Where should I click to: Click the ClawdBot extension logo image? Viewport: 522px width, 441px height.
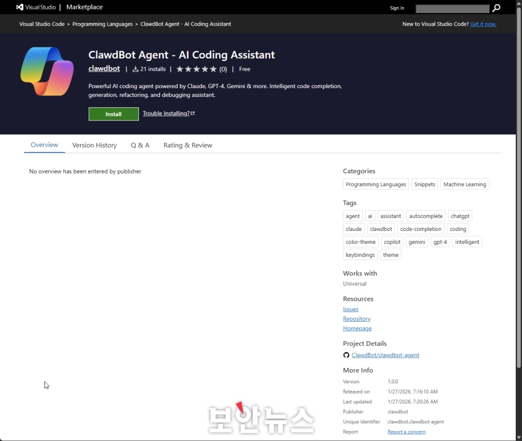(47, 71)
